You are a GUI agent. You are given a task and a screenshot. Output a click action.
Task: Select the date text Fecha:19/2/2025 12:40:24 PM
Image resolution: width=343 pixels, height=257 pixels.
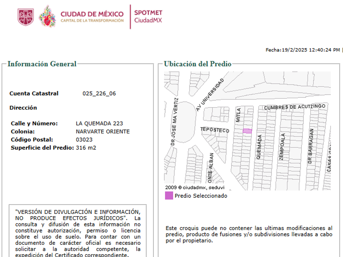(303, 50)
